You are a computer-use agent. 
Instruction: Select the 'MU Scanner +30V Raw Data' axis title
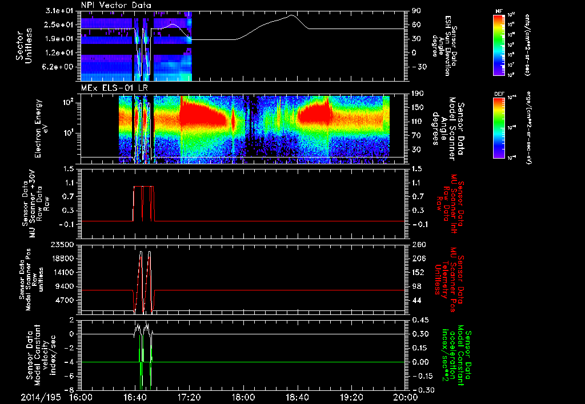tap(36, 204)
